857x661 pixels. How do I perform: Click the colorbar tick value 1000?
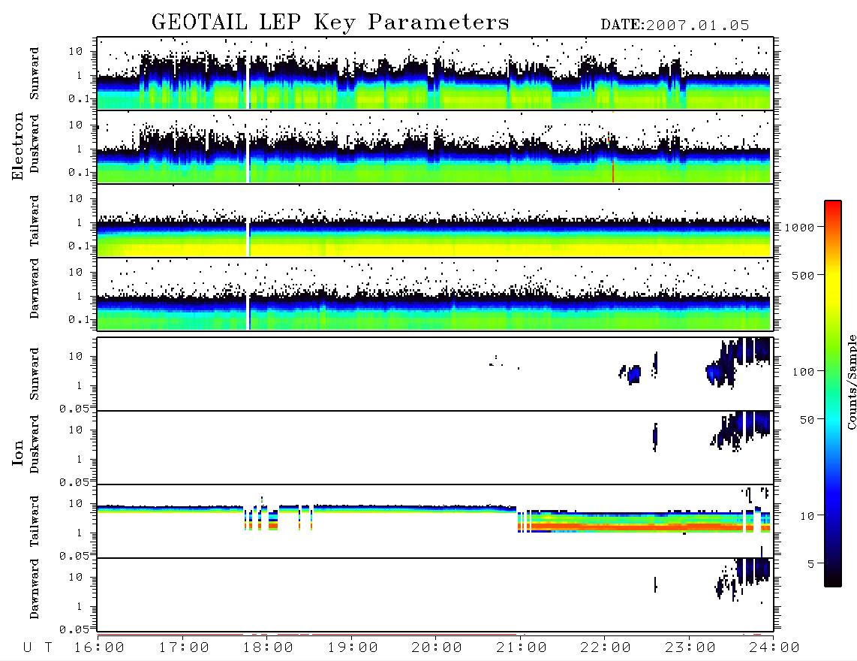[x=799, y=227]
